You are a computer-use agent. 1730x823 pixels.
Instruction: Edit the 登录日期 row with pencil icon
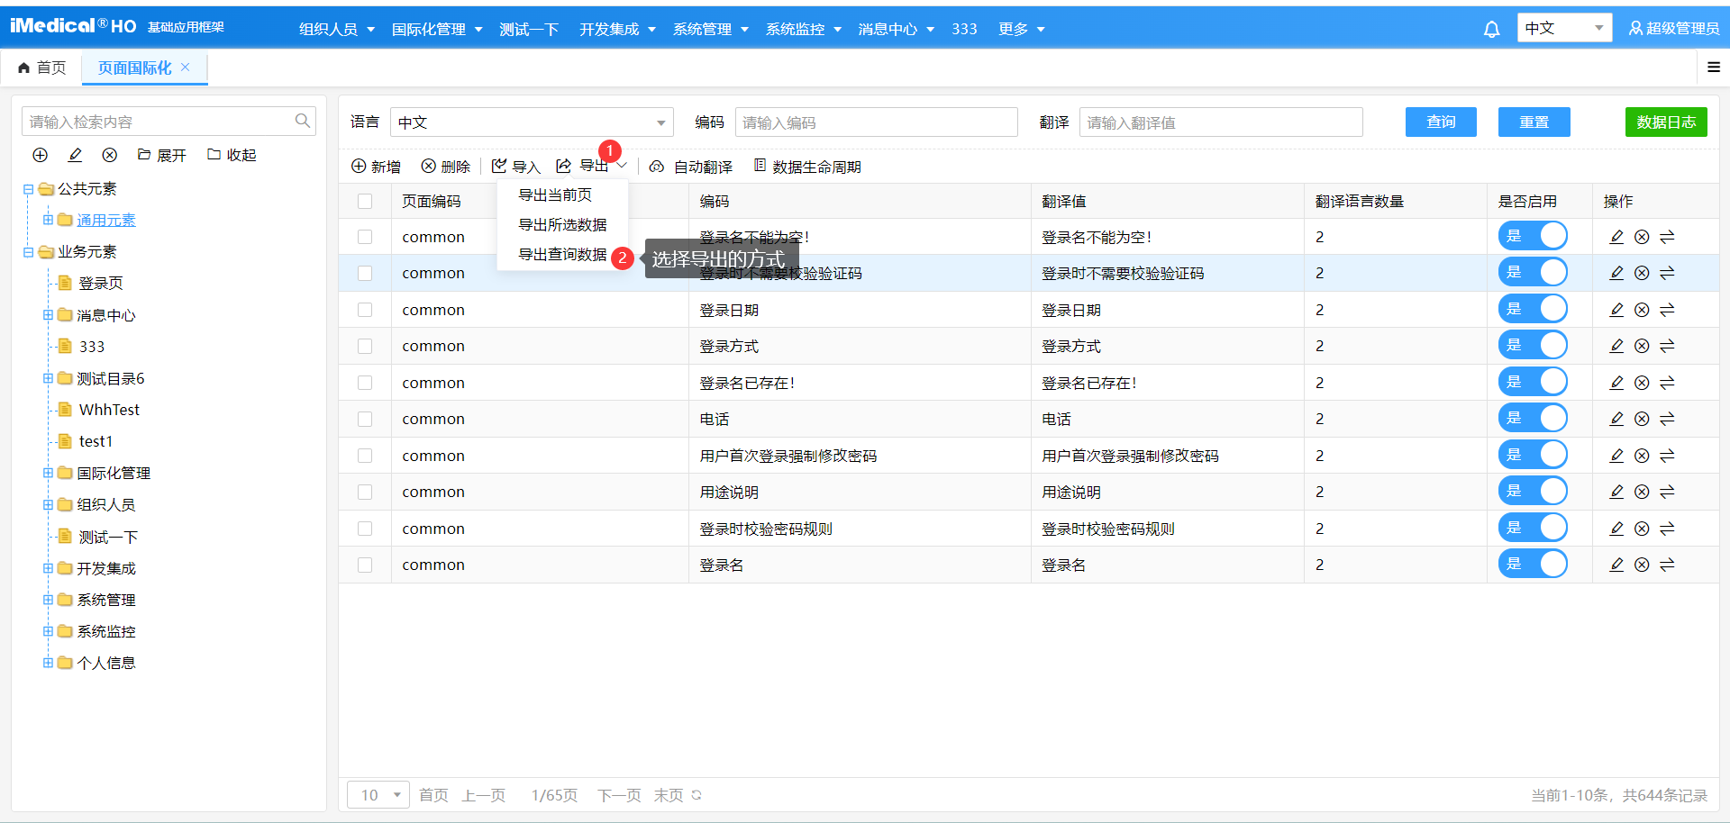pyautogui.click(x=1616, y=310)
